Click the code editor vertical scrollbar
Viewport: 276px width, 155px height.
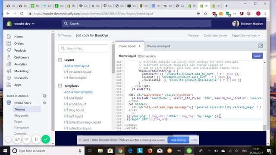[264, 127]
